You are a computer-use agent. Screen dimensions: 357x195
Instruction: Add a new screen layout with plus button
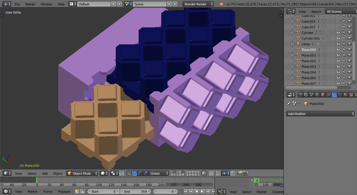(114, 4)
